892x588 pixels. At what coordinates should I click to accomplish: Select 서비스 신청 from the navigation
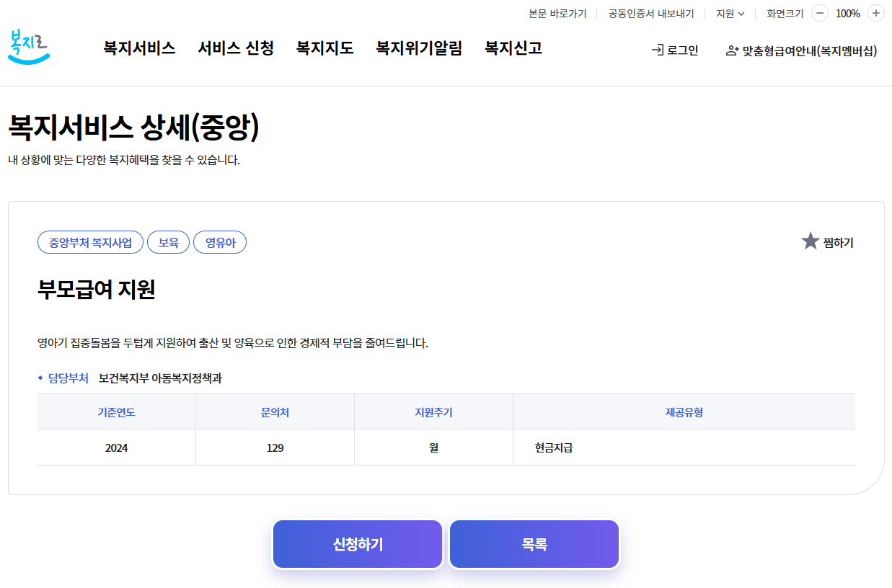[x=236, y=48]
